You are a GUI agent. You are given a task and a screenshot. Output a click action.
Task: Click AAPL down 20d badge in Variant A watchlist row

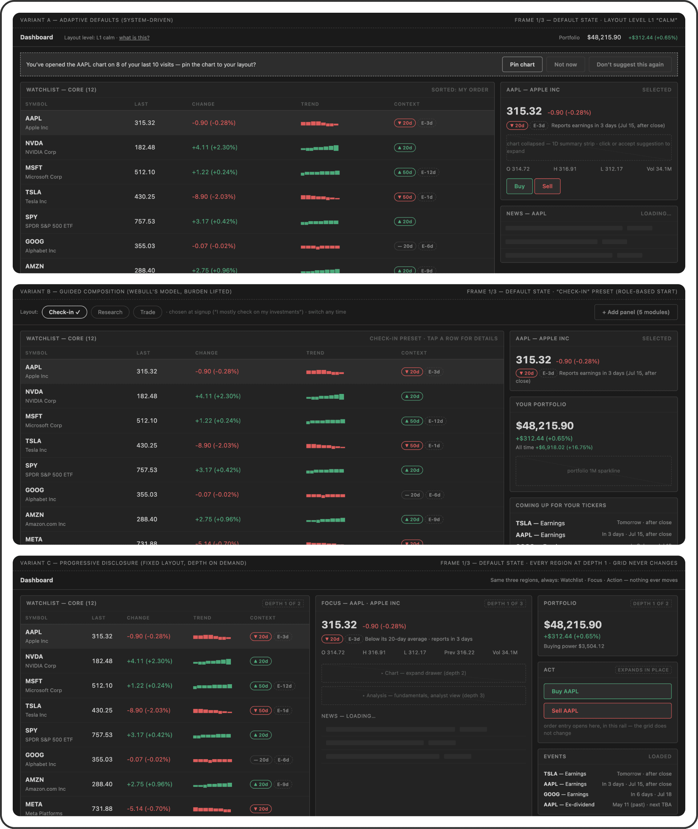[x=404, y=123]
